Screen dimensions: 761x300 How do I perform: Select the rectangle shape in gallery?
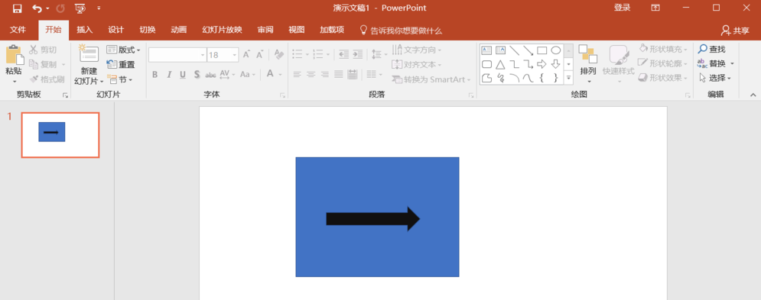click(542, 50)
